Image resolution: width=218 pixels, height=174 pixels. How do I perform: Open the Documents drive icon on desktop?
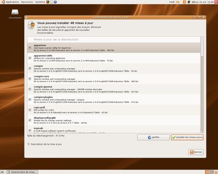tap(15, 12)
